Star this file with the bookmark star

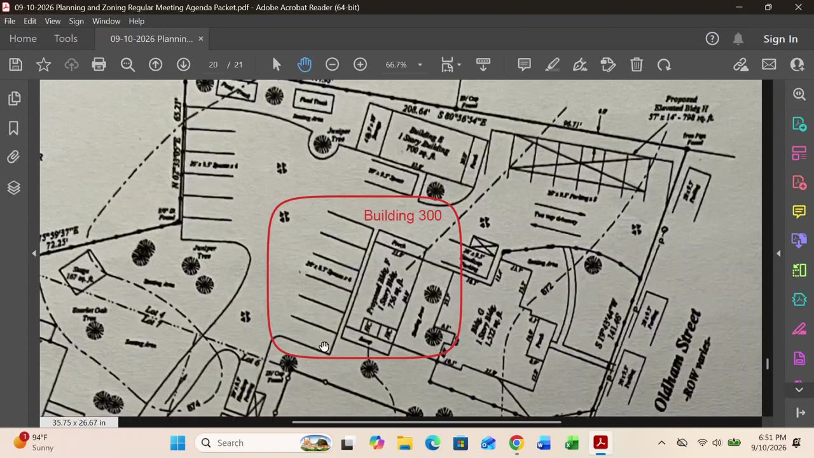(x=43, y=64)
